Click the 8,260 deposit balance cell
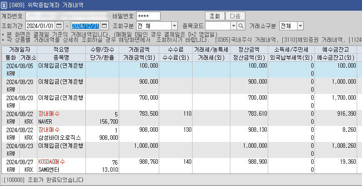362x186 pixels. coord(336,130)
